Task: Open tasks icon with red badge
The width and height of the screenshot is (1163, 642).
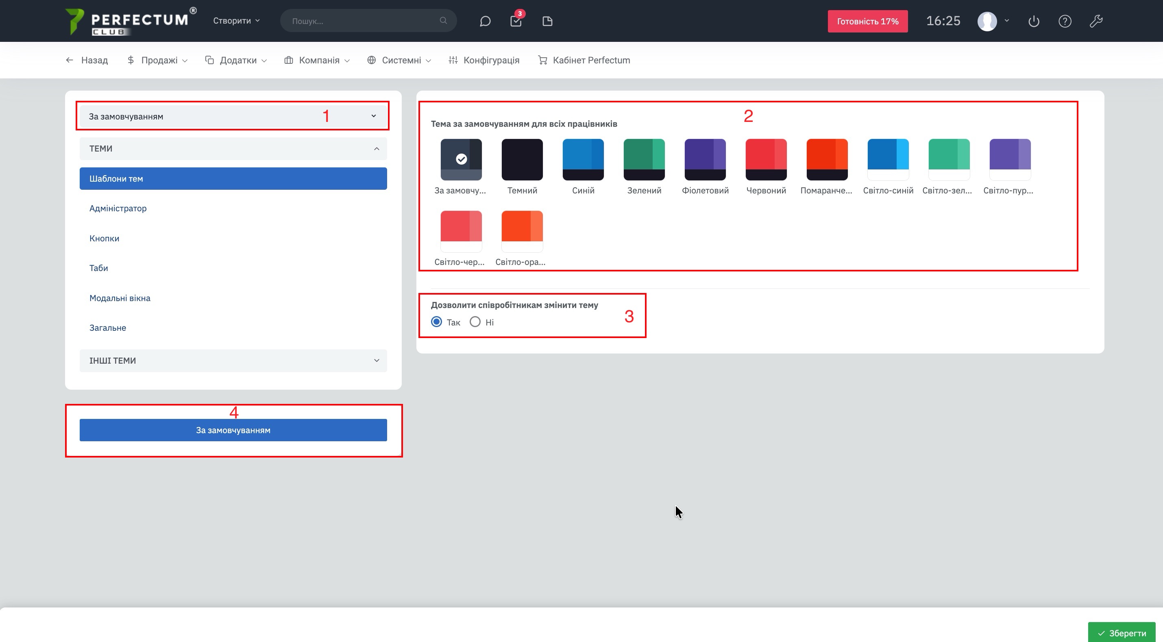Action: (x=516, y=21)
